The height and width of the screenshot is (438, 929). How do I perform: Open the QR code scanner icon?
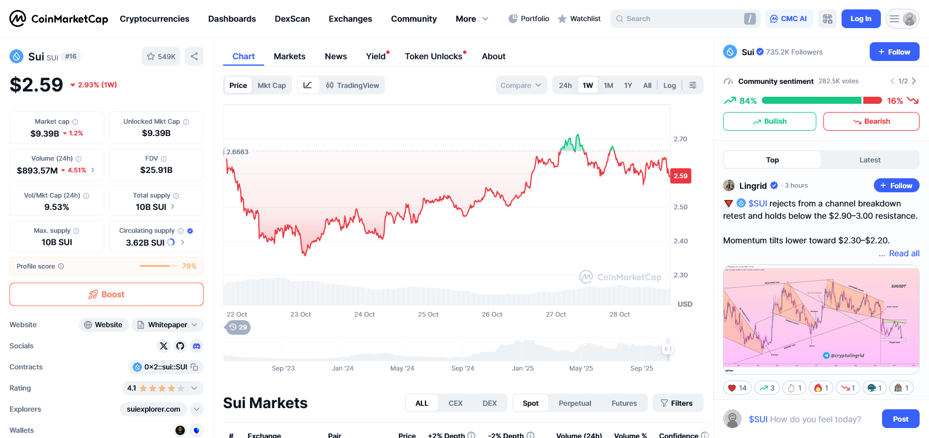tap(827, 19)
